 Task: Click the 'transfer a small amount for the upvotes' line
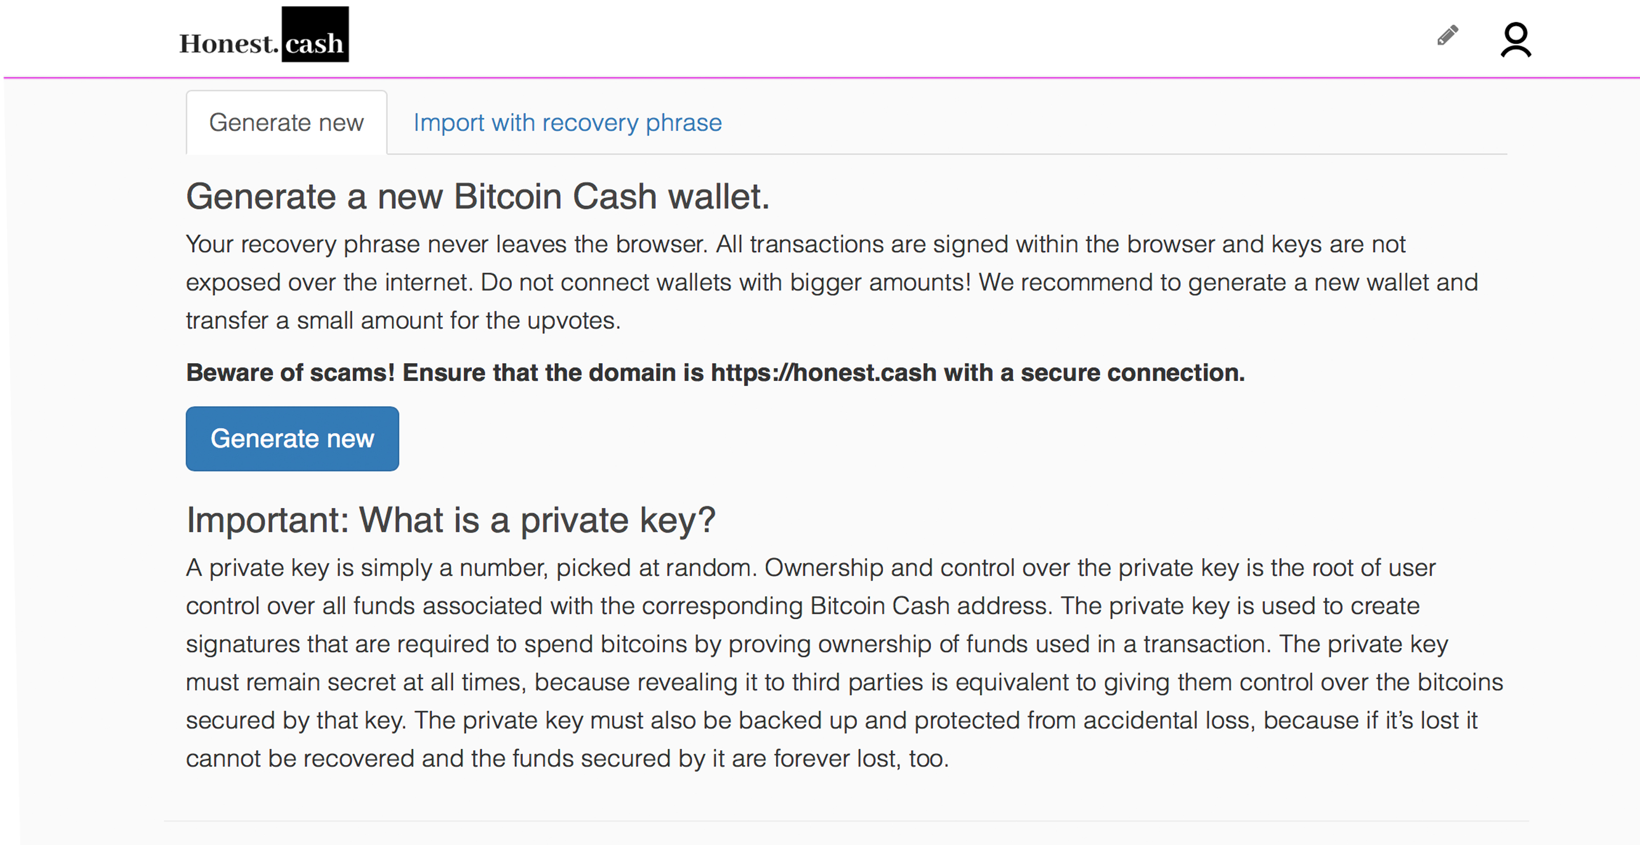coord(403,321)
